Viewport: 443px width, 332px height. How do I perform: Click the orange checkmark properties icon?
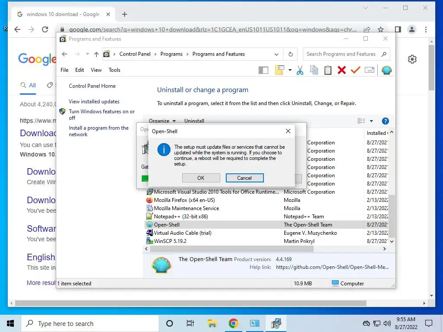[x=356, y=70]
